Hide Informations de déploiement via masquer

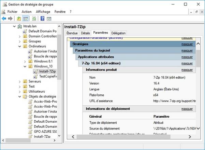[187, 109]
